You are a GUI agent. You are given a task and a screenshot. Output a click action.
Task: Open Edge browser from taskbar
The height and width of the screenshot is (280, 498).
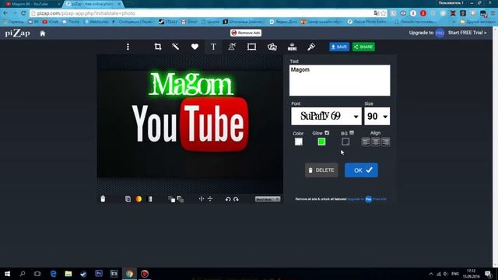click(x=53, y=274)
